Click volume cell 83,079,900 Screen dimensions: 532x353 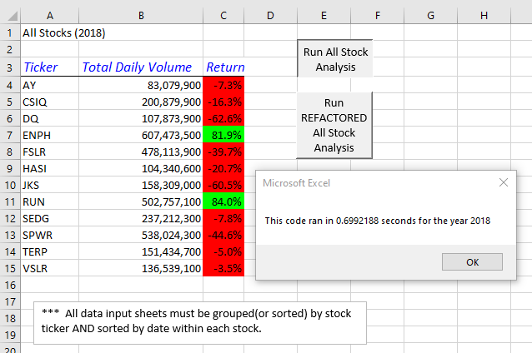(141, 85)
